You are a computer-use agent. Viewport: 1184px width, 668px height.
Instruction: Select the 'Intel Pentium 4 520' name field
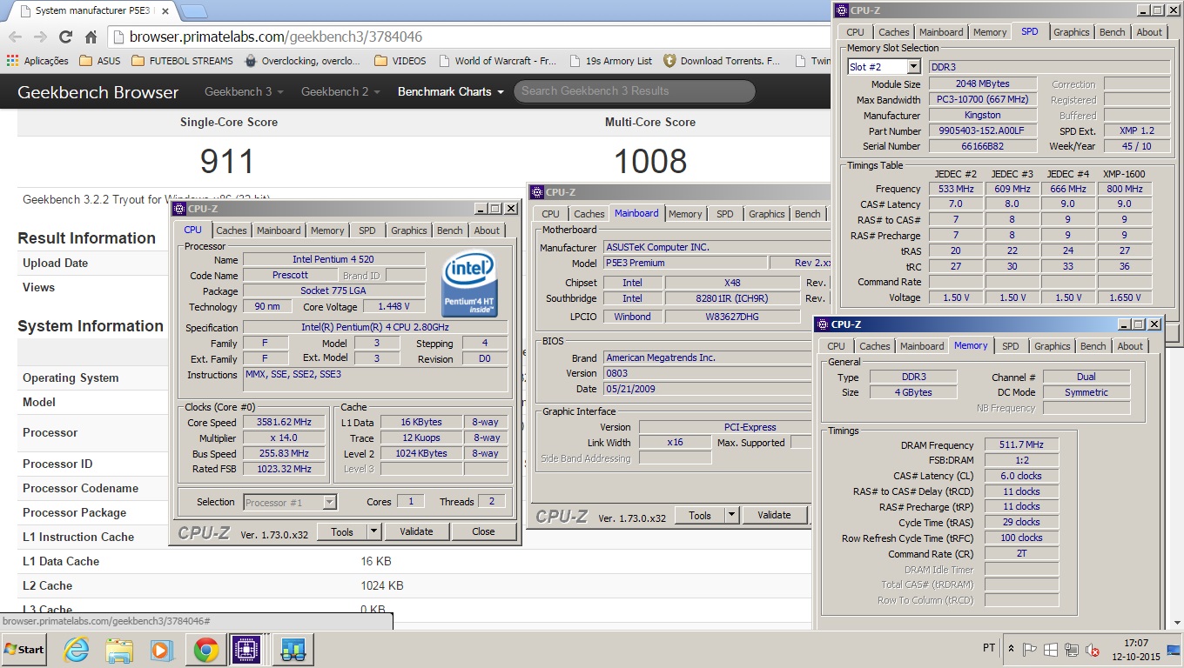click(333, 259)
